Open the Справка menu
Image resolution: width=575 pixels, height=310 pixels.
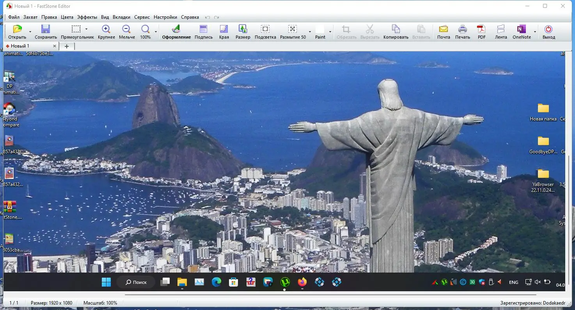(190, 17)
